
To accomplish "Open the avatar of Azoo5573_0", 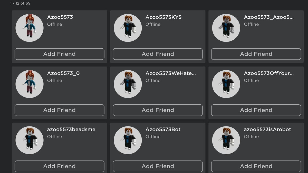I will [x=30, y=84].
